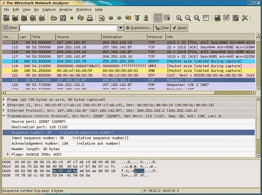The width and height of the screenshot is (262, 195).
Task: Select packet 118 BOOTP row
Action: pyautogui.click(x=129, y=61)
